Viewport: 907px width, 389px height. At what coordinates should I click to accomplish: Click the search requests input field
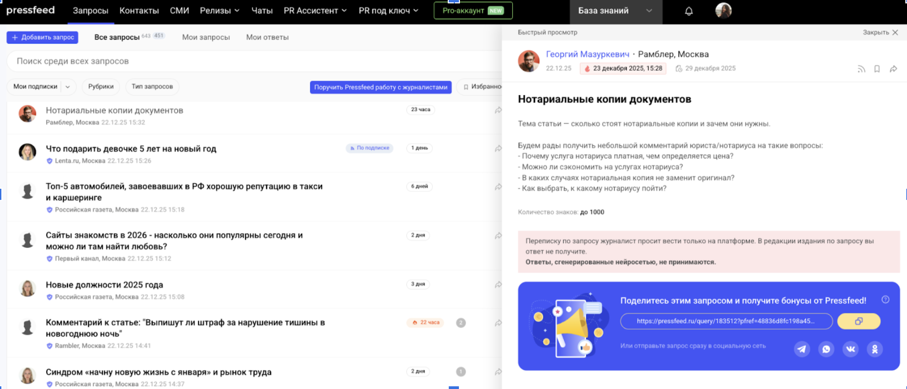pyautogui.click(x=247, y=61)
